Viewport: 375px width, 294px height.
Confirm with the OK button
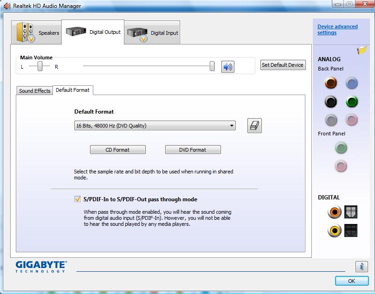tap(352, 281)
